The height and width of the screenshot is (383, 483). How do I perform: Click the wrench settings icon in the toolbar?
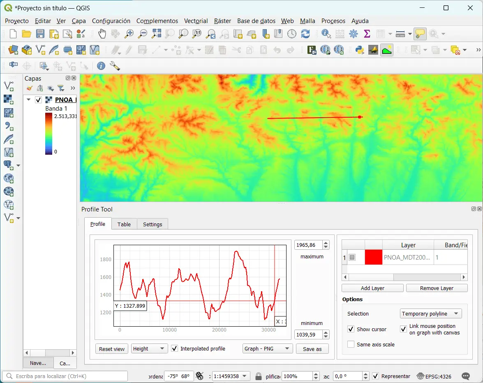115,66
